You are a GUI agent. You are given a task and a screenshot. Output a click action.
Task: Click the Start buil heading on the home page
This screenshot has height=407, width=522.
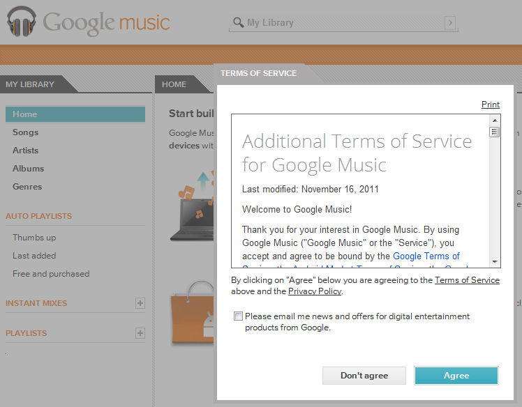point(191,114)
